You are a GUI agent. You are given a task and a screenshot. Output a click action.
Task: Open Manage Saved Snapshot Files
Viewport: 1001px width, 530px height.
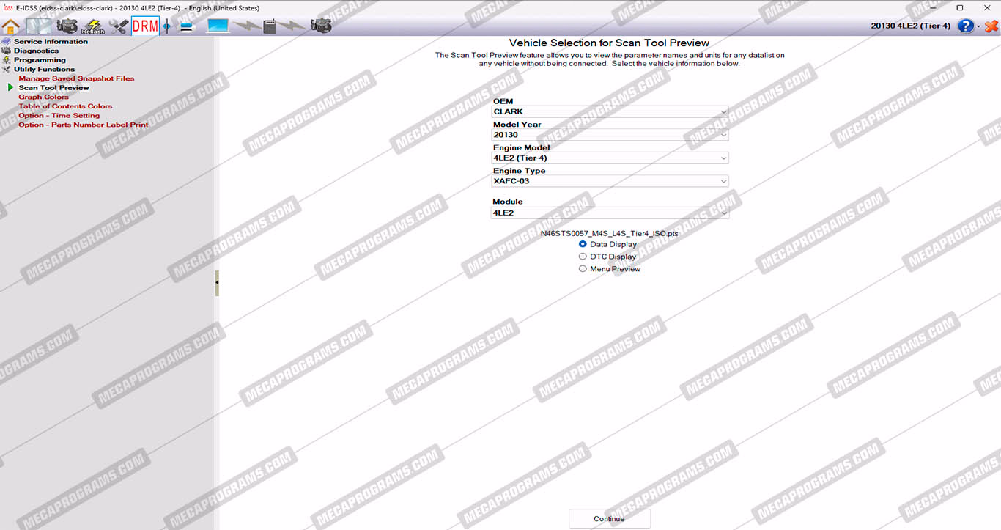[x=76, y=78]
